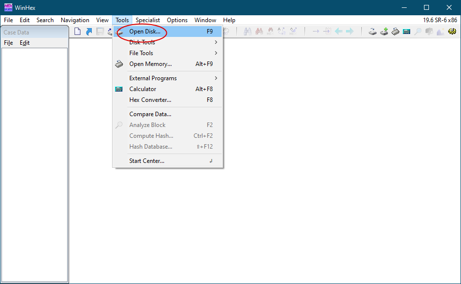Open Hex Converter... from the menu
The image size is (461, 284).
[168, 100]
